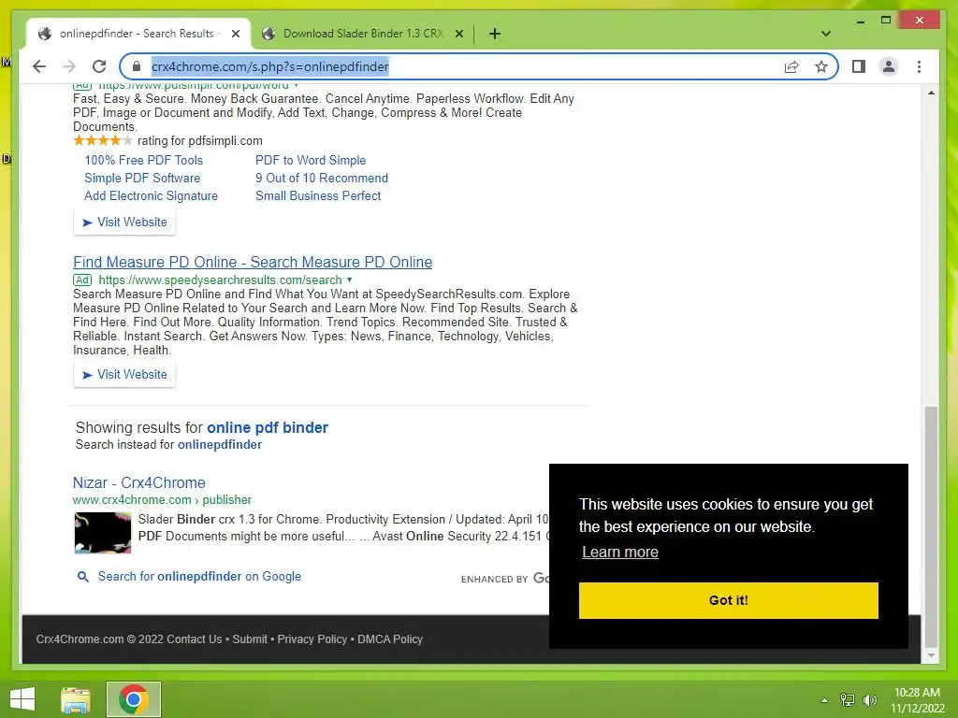The height and width of the screenshot is (718, 958).
Task: Close the onlinepdfinder Search Results tab
Action: pyautogui.click(x=236, y=34)
